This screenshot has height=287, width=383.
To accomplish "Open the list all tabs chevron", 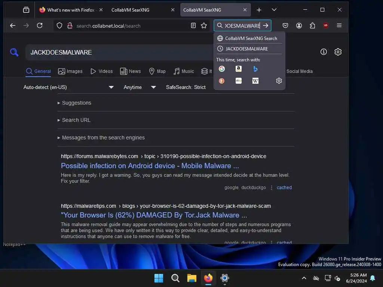I will point(274,10).
